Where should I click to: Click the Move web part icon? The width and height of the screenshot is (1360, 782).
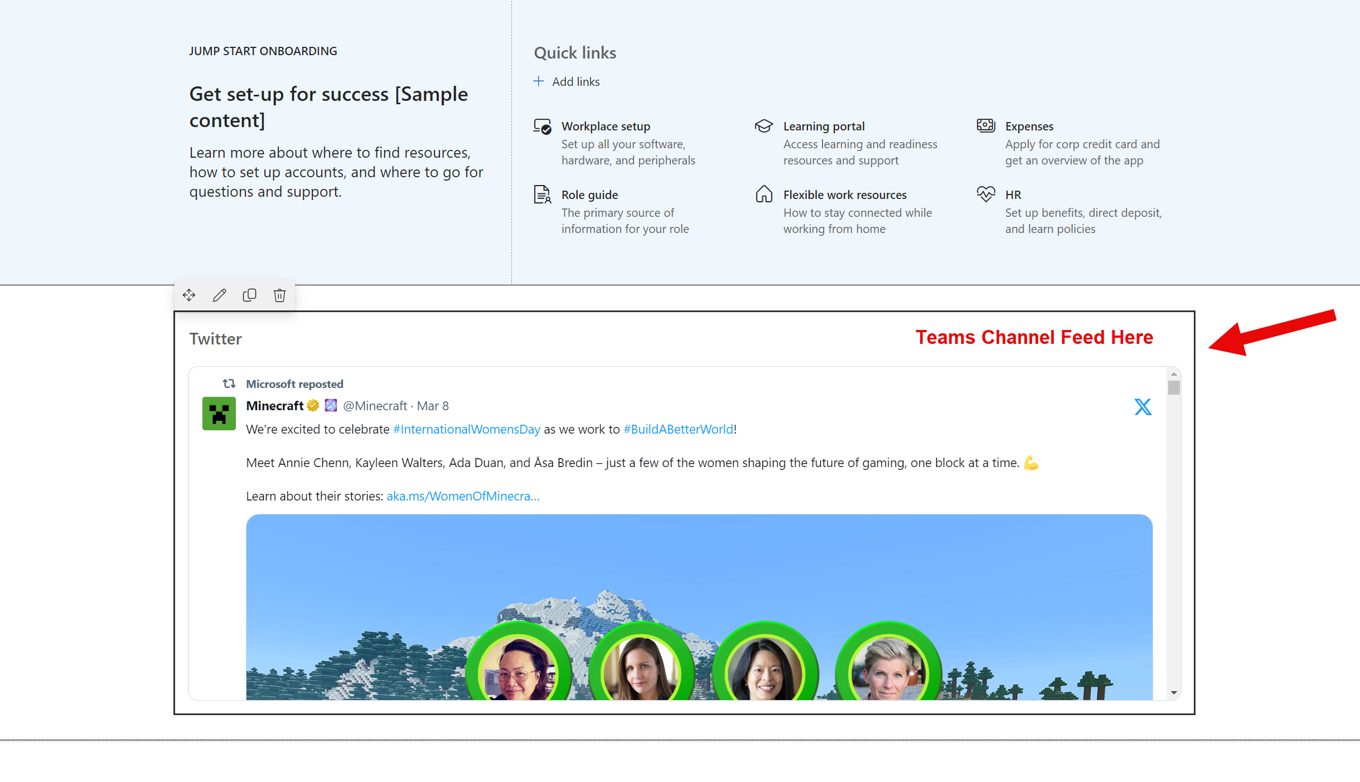[189, 295]
